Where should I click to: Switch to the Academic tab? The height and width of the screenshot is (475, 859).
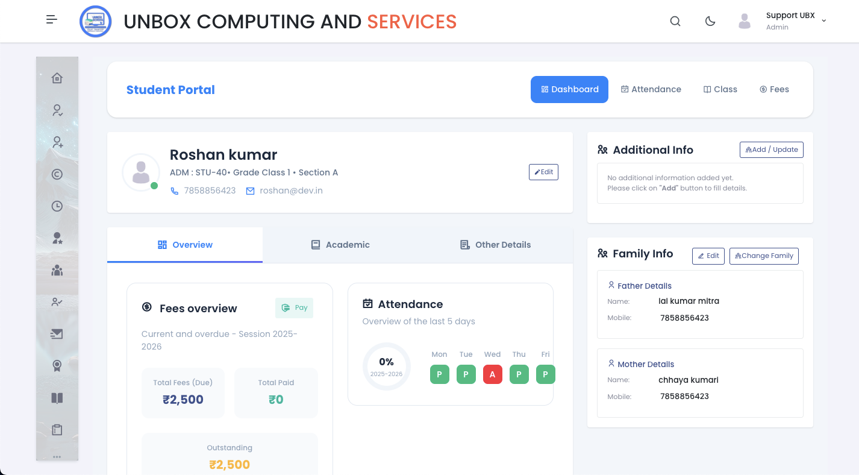pyautogui.click(x=340, y=245)
